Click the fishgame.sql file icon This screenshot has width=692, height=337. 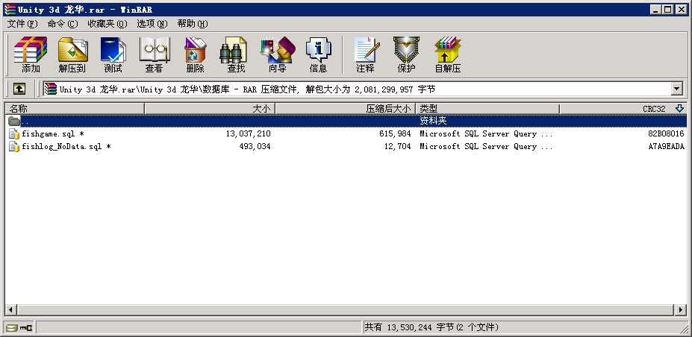[x=14, y=134]
